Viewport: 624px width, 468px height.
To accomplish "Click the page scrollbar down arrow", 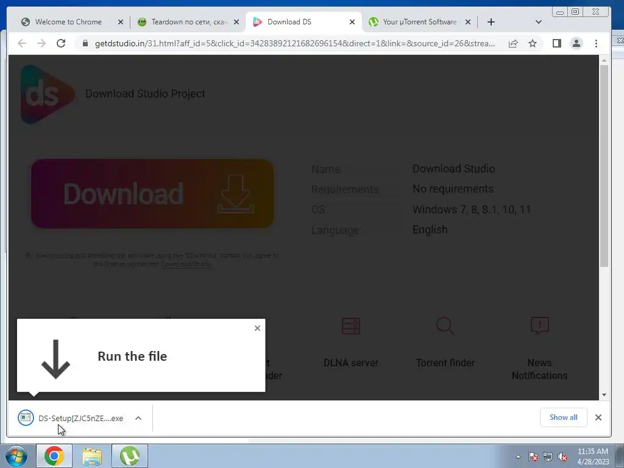I will pyautogui.click(x=604, y=395).
